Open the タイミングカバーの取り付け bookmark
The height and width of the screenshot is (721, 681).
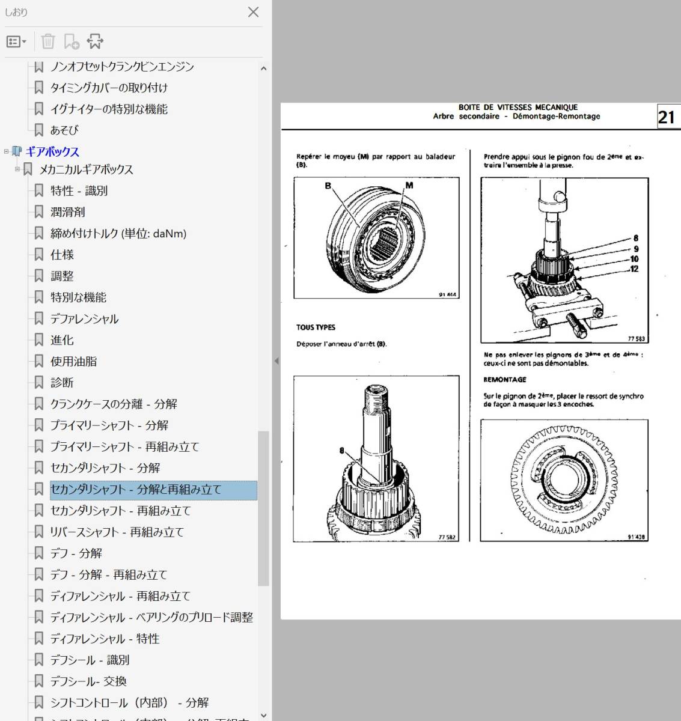point(109,88)
